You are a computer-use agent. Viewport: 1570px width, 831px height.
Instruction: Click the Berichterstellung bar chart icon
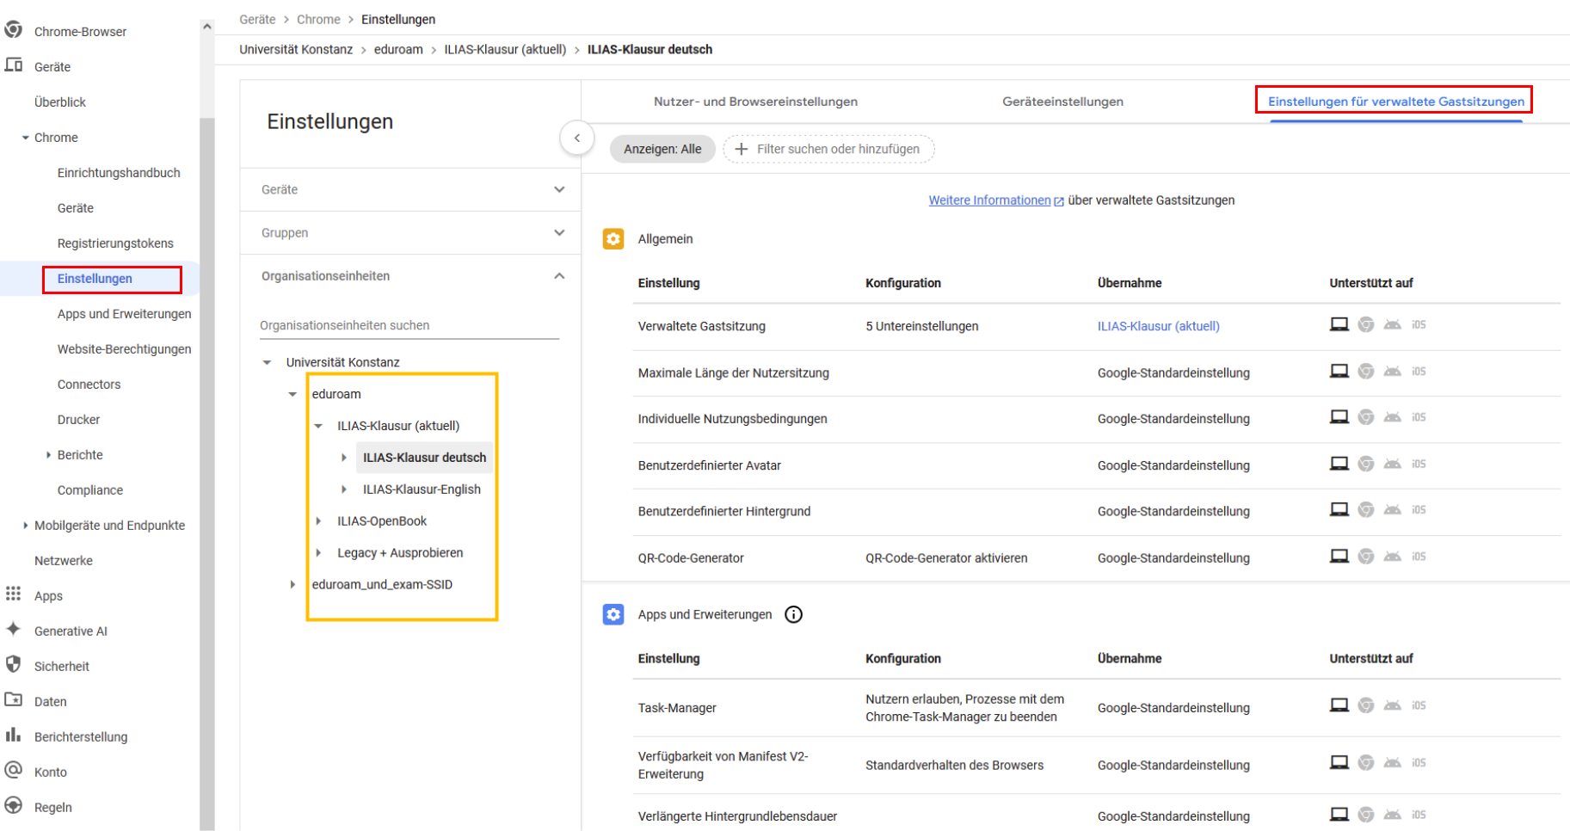[13, 736]
